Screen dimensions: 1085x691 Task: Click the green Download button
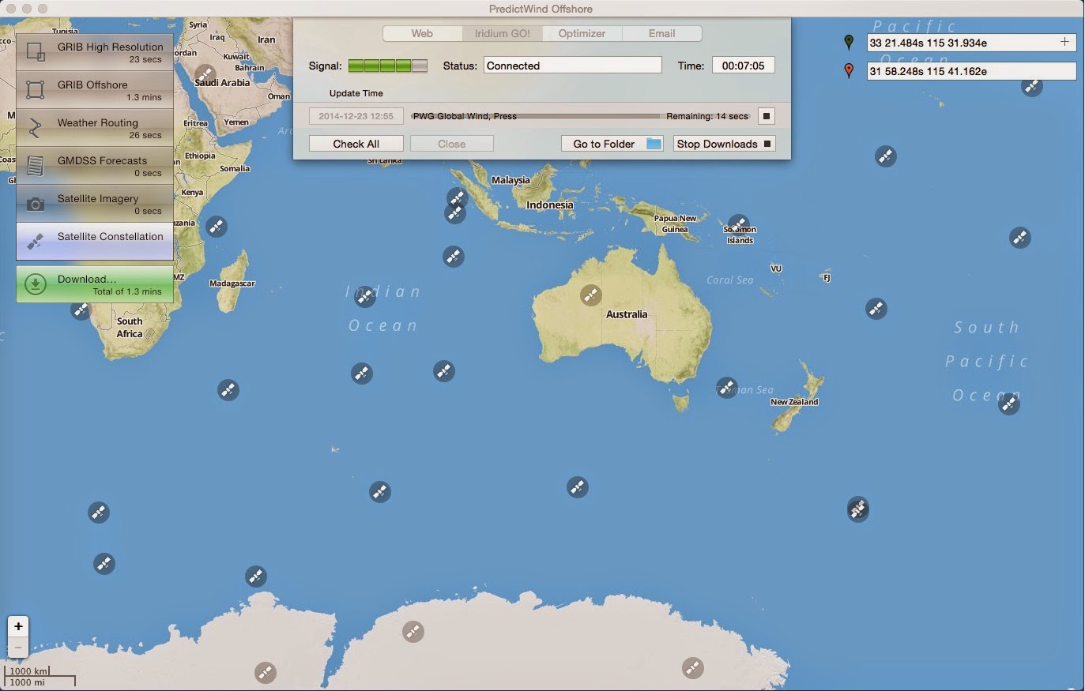pyautogui.click(x=95, y=284)
